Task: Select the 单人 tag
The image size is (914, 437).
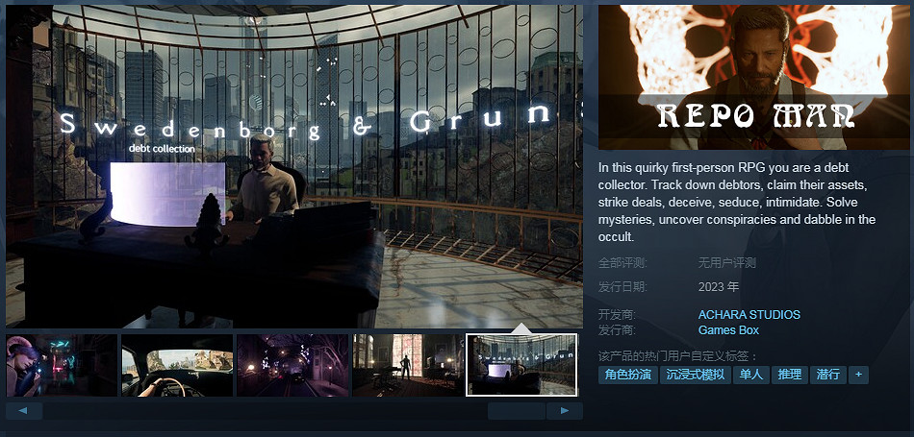Action: point(750,375)
